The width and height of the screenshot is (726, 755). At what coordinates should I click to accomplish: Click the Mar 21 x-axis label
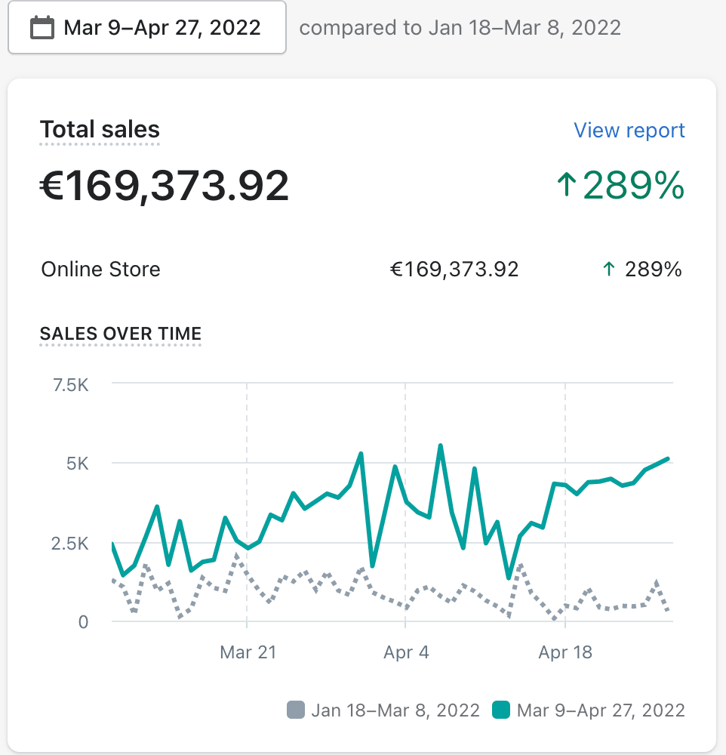[248, 652]
